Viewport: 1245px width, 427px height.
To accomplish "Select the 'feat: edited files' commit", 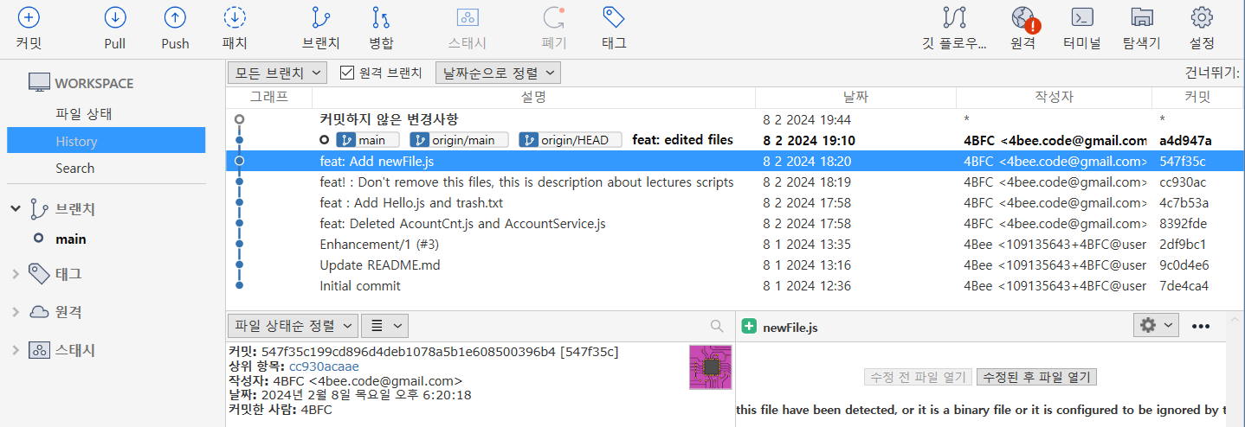I will coord(734,140).
